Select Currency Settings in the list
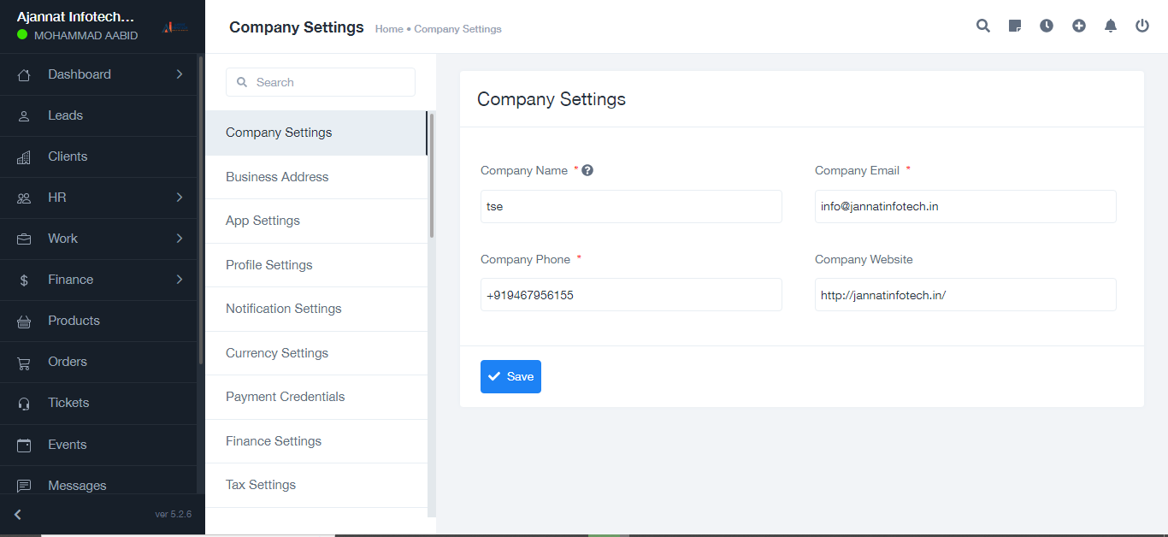Viewport: 1168px width, 537px height. click(x=277, y=353)
